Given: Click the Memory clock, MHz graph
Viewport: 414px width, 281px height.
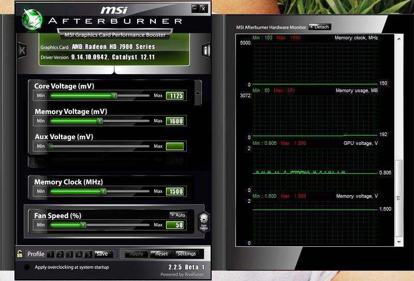Looking at the screenshot, I should click(x=315, y=63).
